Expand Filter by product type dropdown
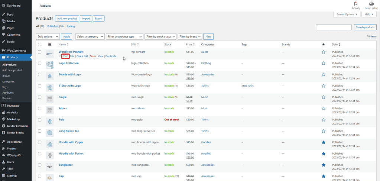 click(x=124, y=37)
